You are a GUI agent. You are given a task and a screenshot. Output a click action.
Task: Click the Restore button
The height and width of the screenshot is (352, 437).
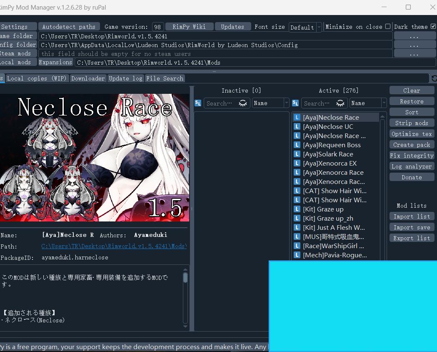[412, 101]
